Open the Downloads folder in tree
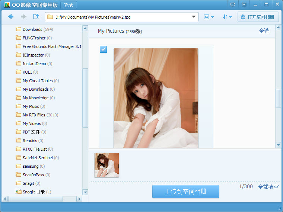This screenshot has height=212, width=283. pos(32,29)
